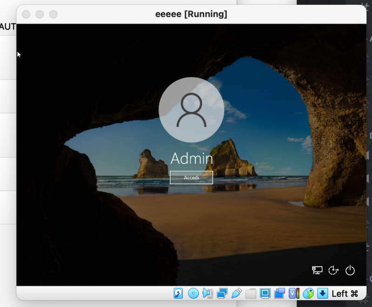Image resolution: width=372 pixels, height=307 pixels.
Task: Open the network adapters status icon
Action: [x=222, y=294]
